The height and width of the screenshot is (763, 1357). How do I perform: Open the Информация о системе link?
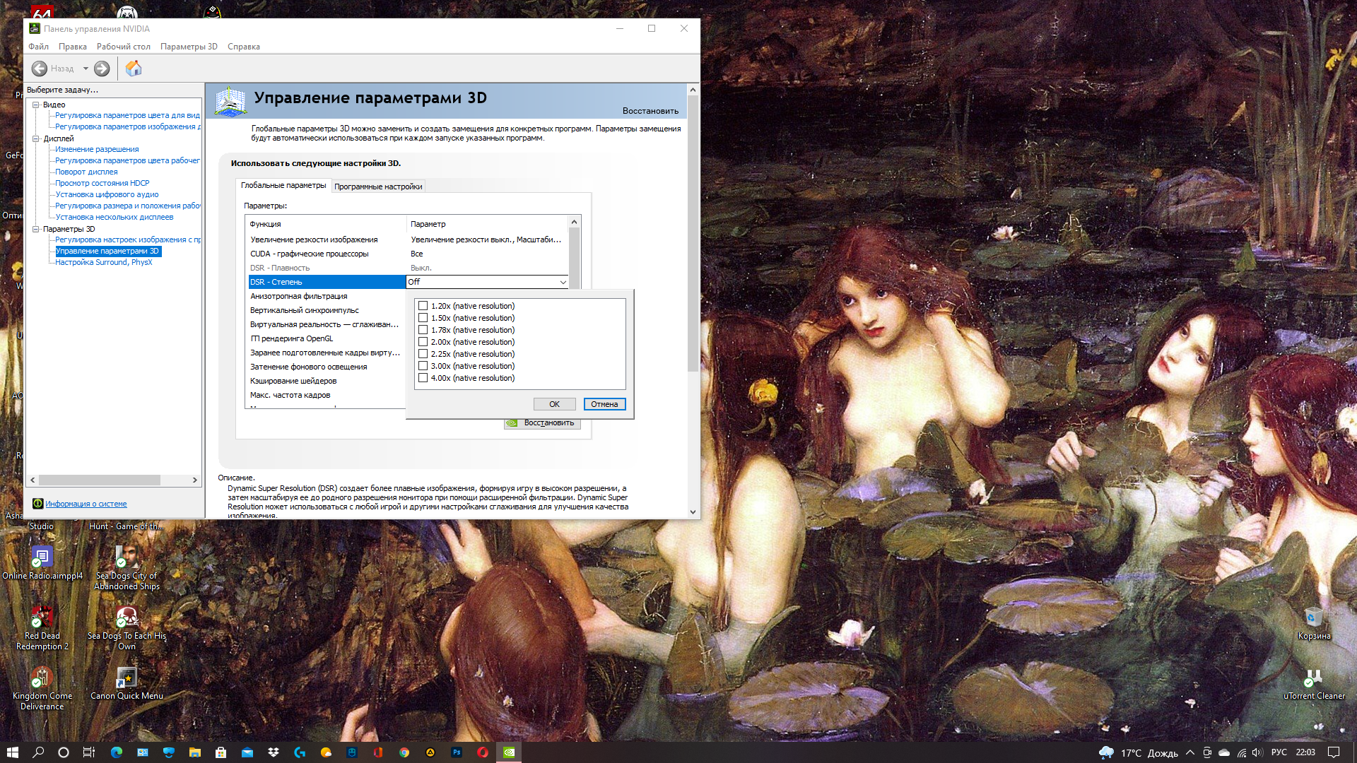pyautogui.click(x=86, y=504)
